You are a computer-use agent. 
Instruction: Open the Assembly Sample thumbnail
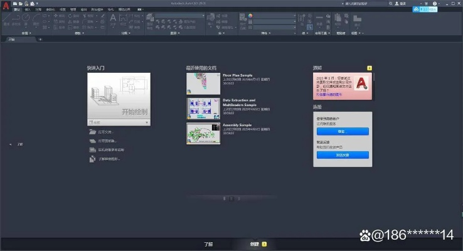point(203,134)
